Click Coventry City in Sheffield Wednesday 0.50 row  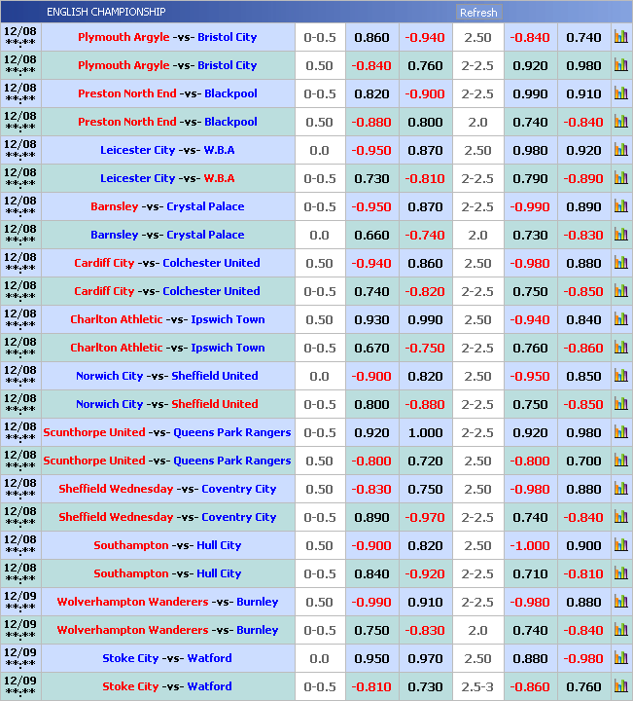[239, 489]
